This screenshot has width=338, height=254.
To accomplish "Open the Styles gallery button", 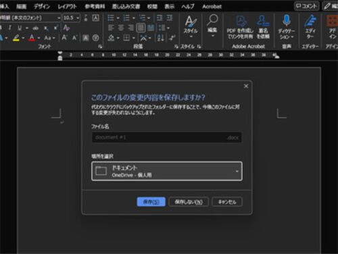I will (x=191, y=26).
